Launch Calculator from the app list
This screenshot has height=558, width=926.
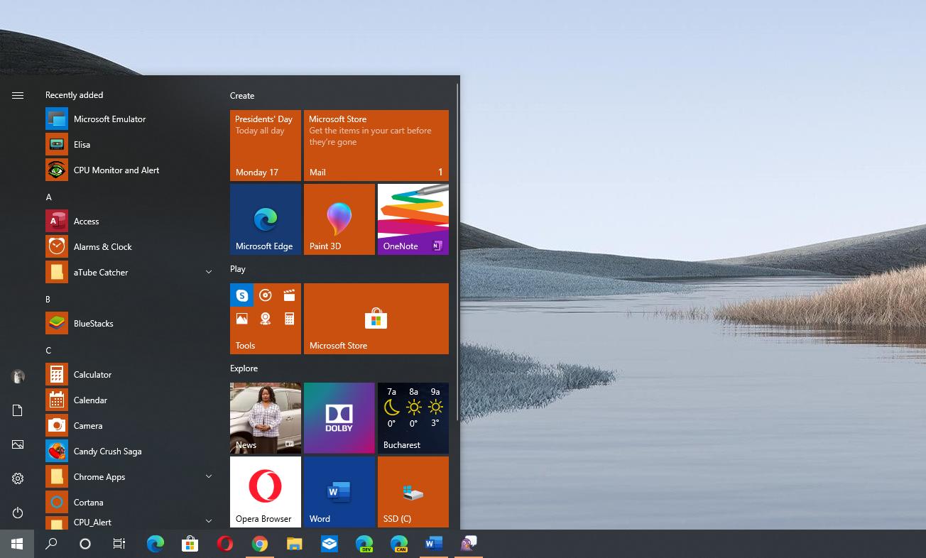129,375
